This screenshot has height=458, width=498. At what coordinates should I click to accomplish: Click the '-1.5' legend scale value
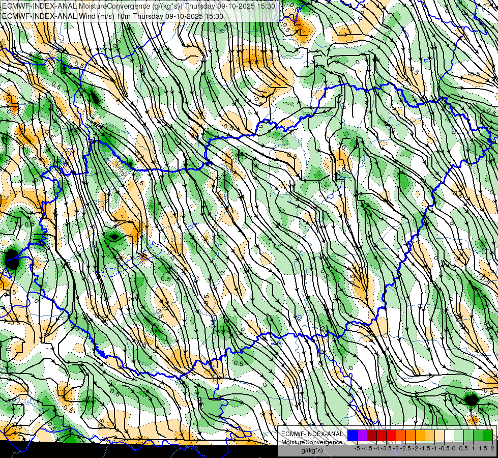click(425, 448)
